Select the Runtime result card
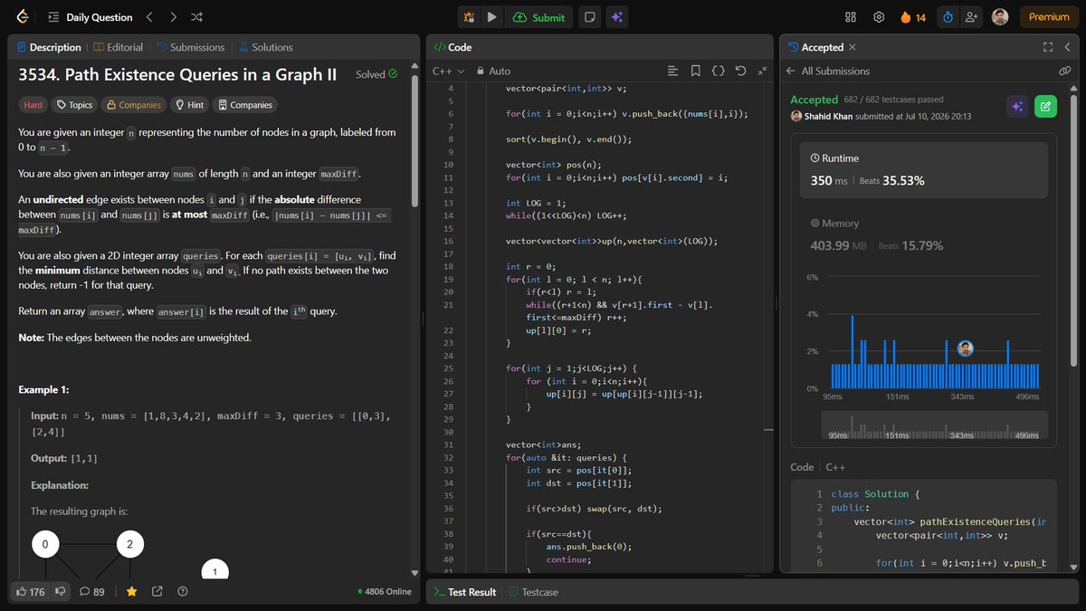Viewport: 1086px width, 611px height. pos(924,169)
